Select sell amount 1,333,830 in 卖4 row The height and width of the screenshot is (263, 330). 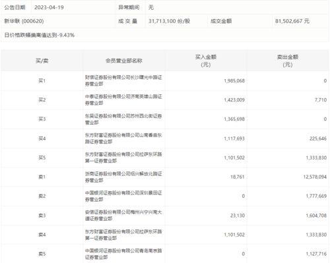point(316,235)
